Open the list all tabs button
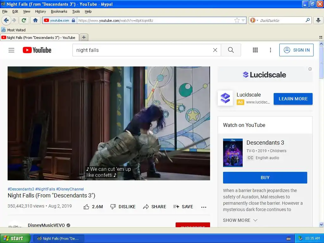The image size is (324, 243). 321,37
